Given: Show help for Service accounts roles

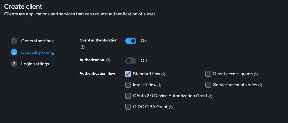Looking at the screenshot, I should (260, 85).
